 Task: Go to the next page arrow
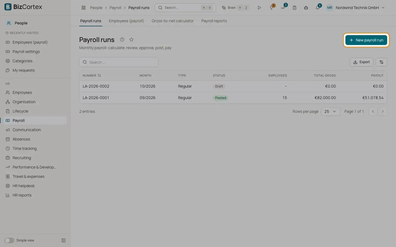pos(383,111)
